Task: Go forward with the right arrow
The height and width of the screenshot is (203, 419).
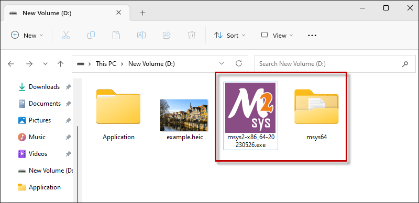Action: tap(29, 64)
